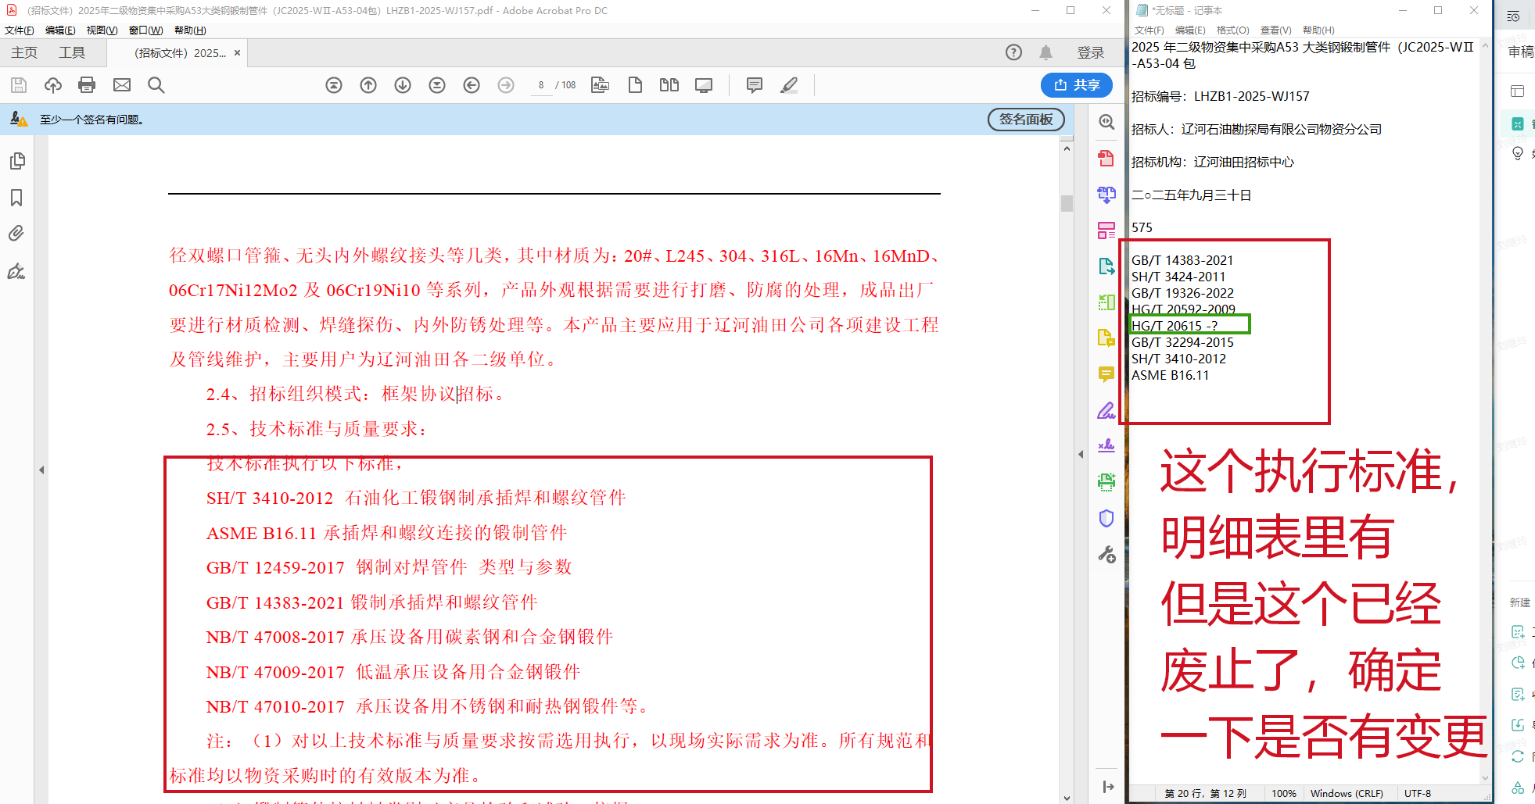Viewport: 1535px width, 804px height.
Task: Add a sticky note comment
Action: click(x=755, y=85)
